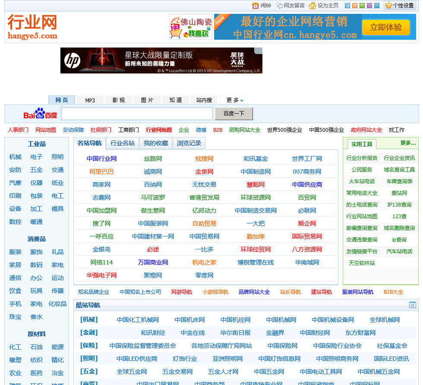
Task: Click into the Baidu search input box
Action: tap(137, 114)
